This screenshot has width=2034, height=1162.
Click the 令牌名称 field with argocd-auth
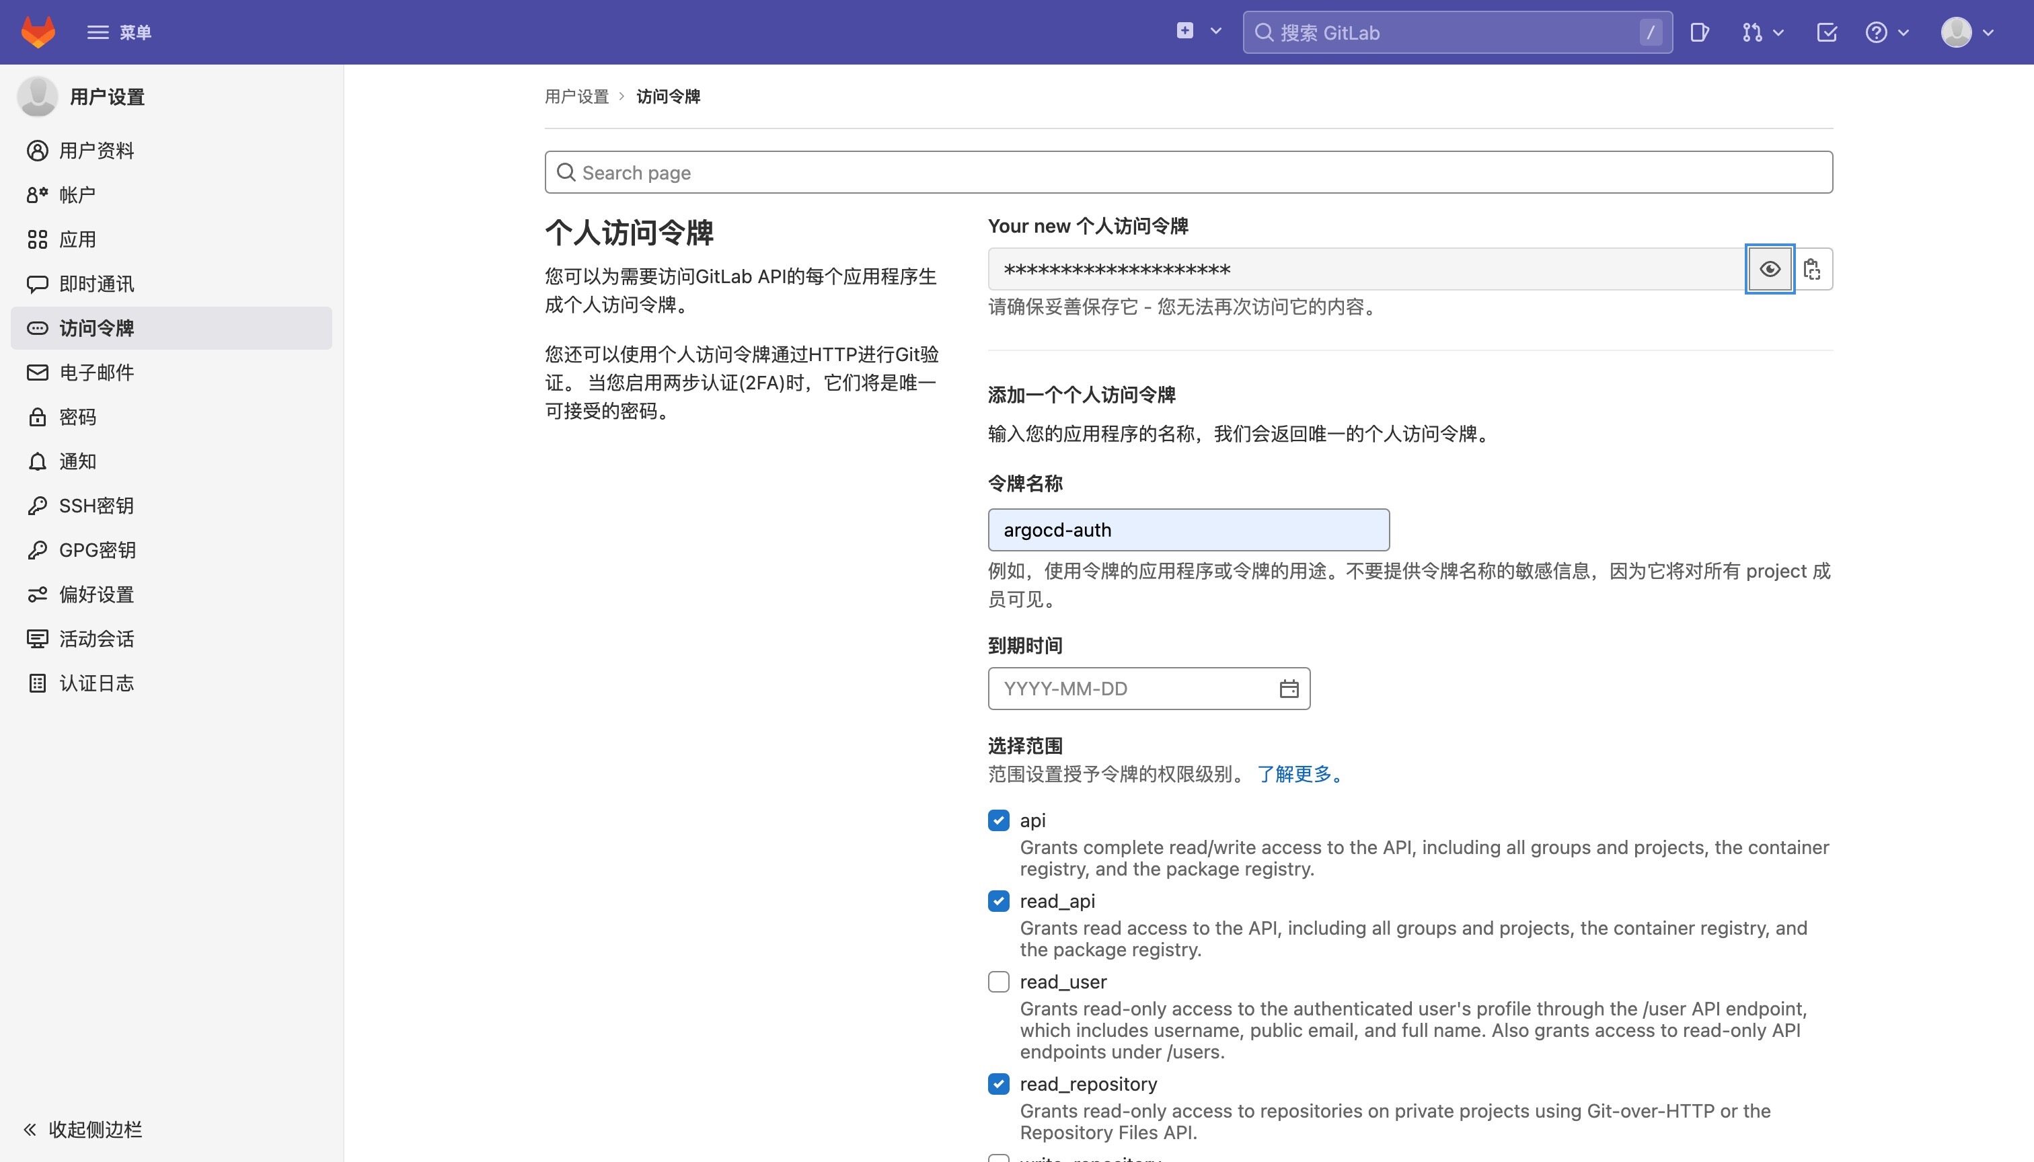tap(1189, 530)
